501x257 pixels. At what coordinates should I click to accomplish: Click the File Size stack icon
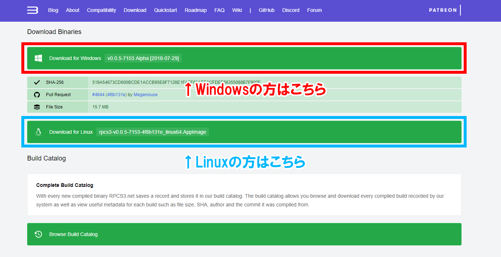click(37, 107)
